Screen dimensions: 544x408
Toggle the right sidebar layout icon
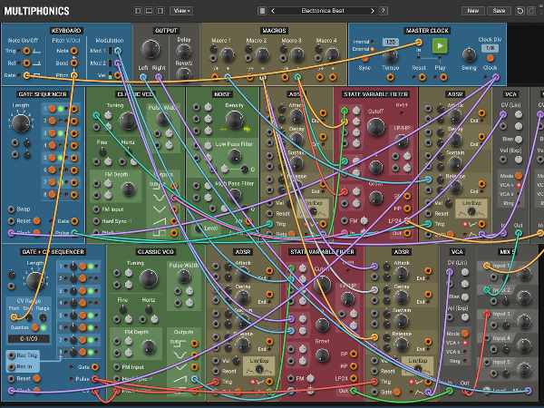coord(160,11)
